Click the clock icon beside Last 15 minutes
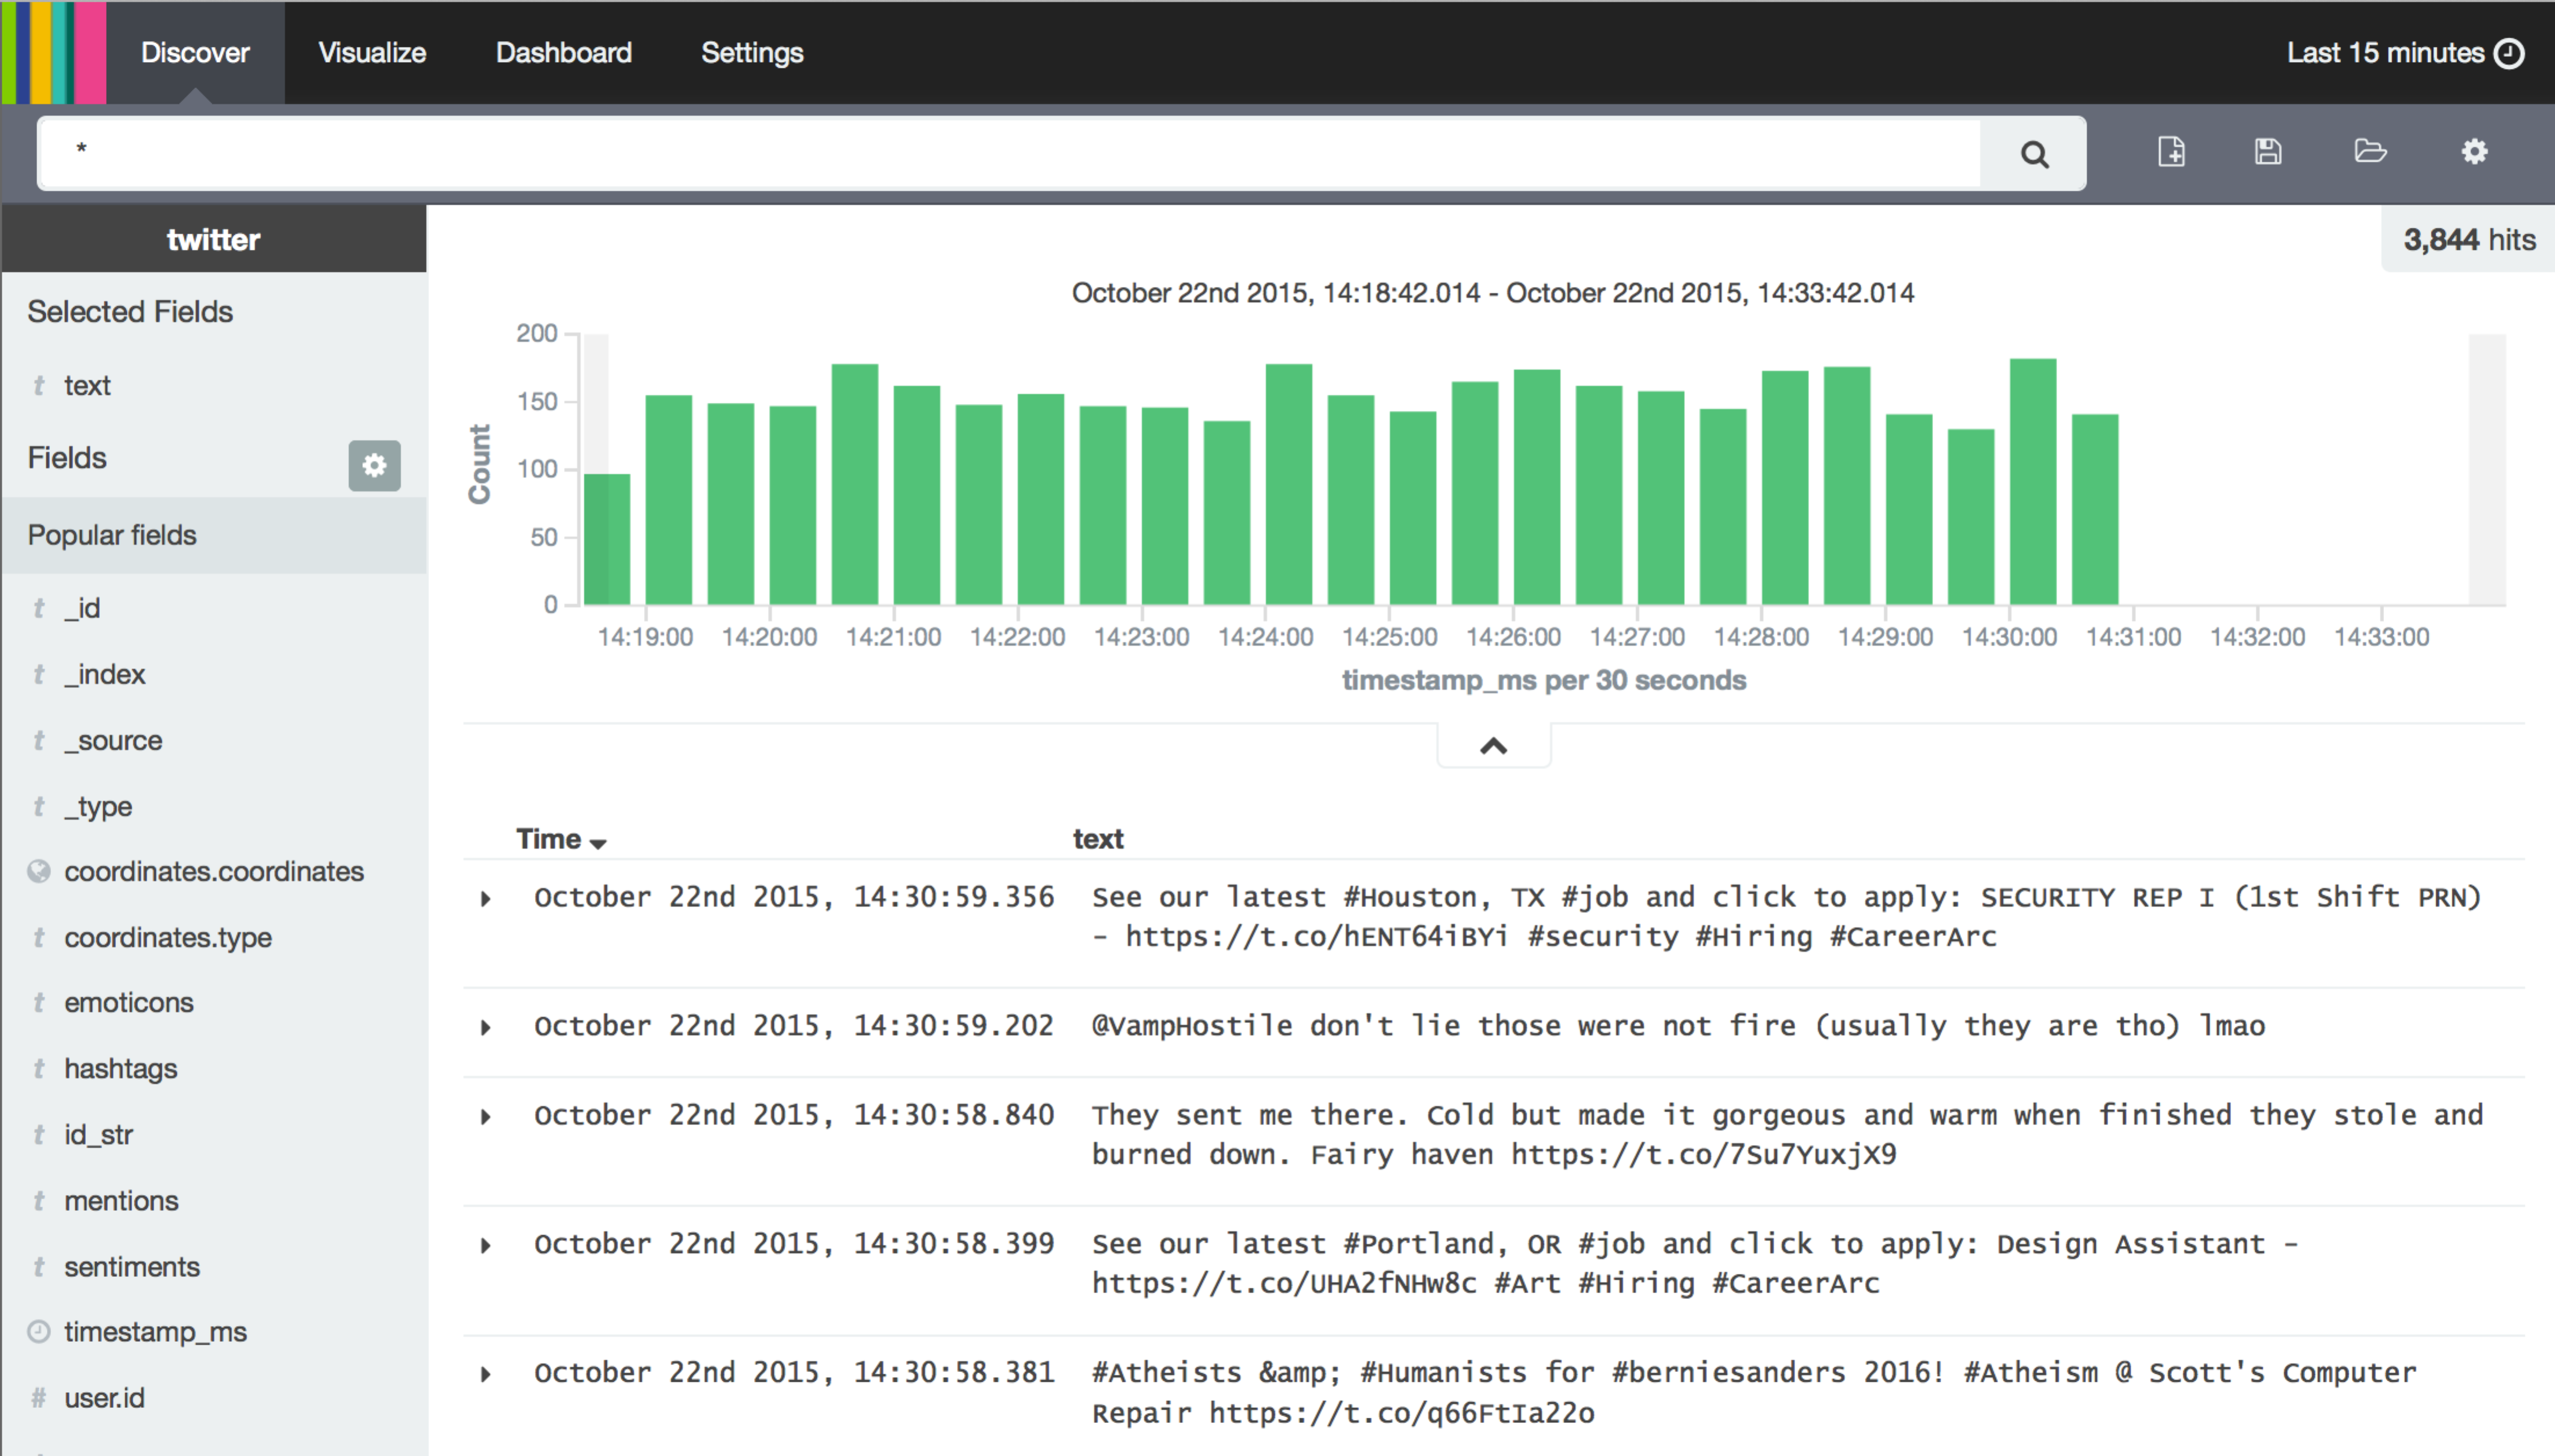 tap(2510, 53)
